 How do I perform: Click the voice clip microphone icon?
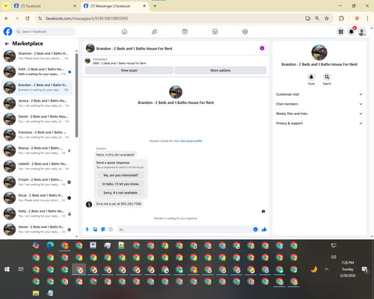pyautogui.click(x=88, y=229)
